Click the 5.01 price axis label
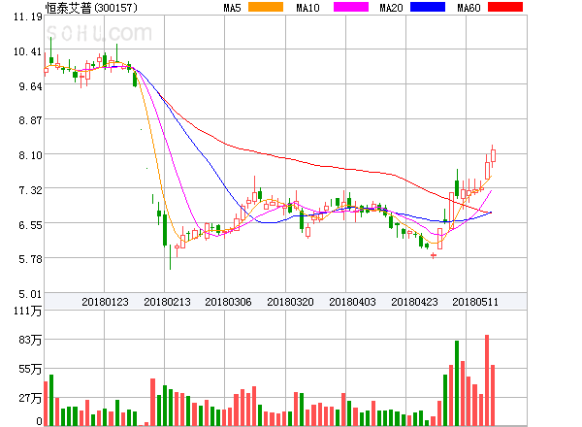 (x=30, y=294)
